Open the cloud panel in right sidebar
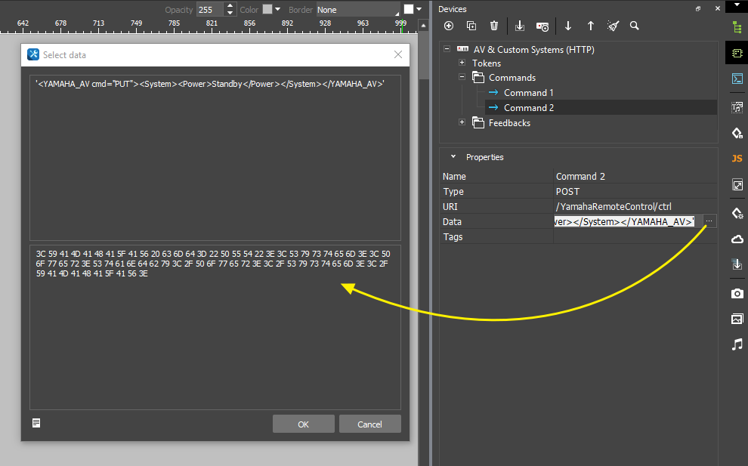748x466 pixels. [737, 239]
